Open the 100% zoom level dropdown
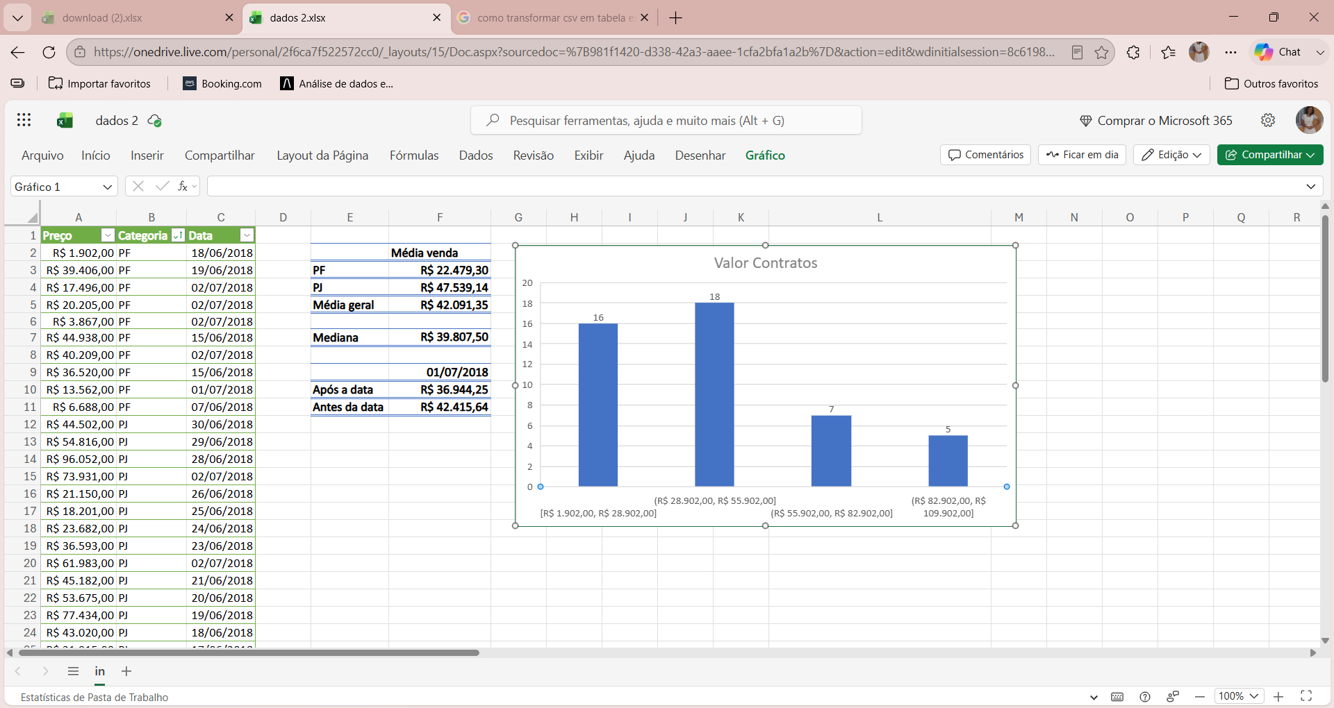 click(1239, 696)
